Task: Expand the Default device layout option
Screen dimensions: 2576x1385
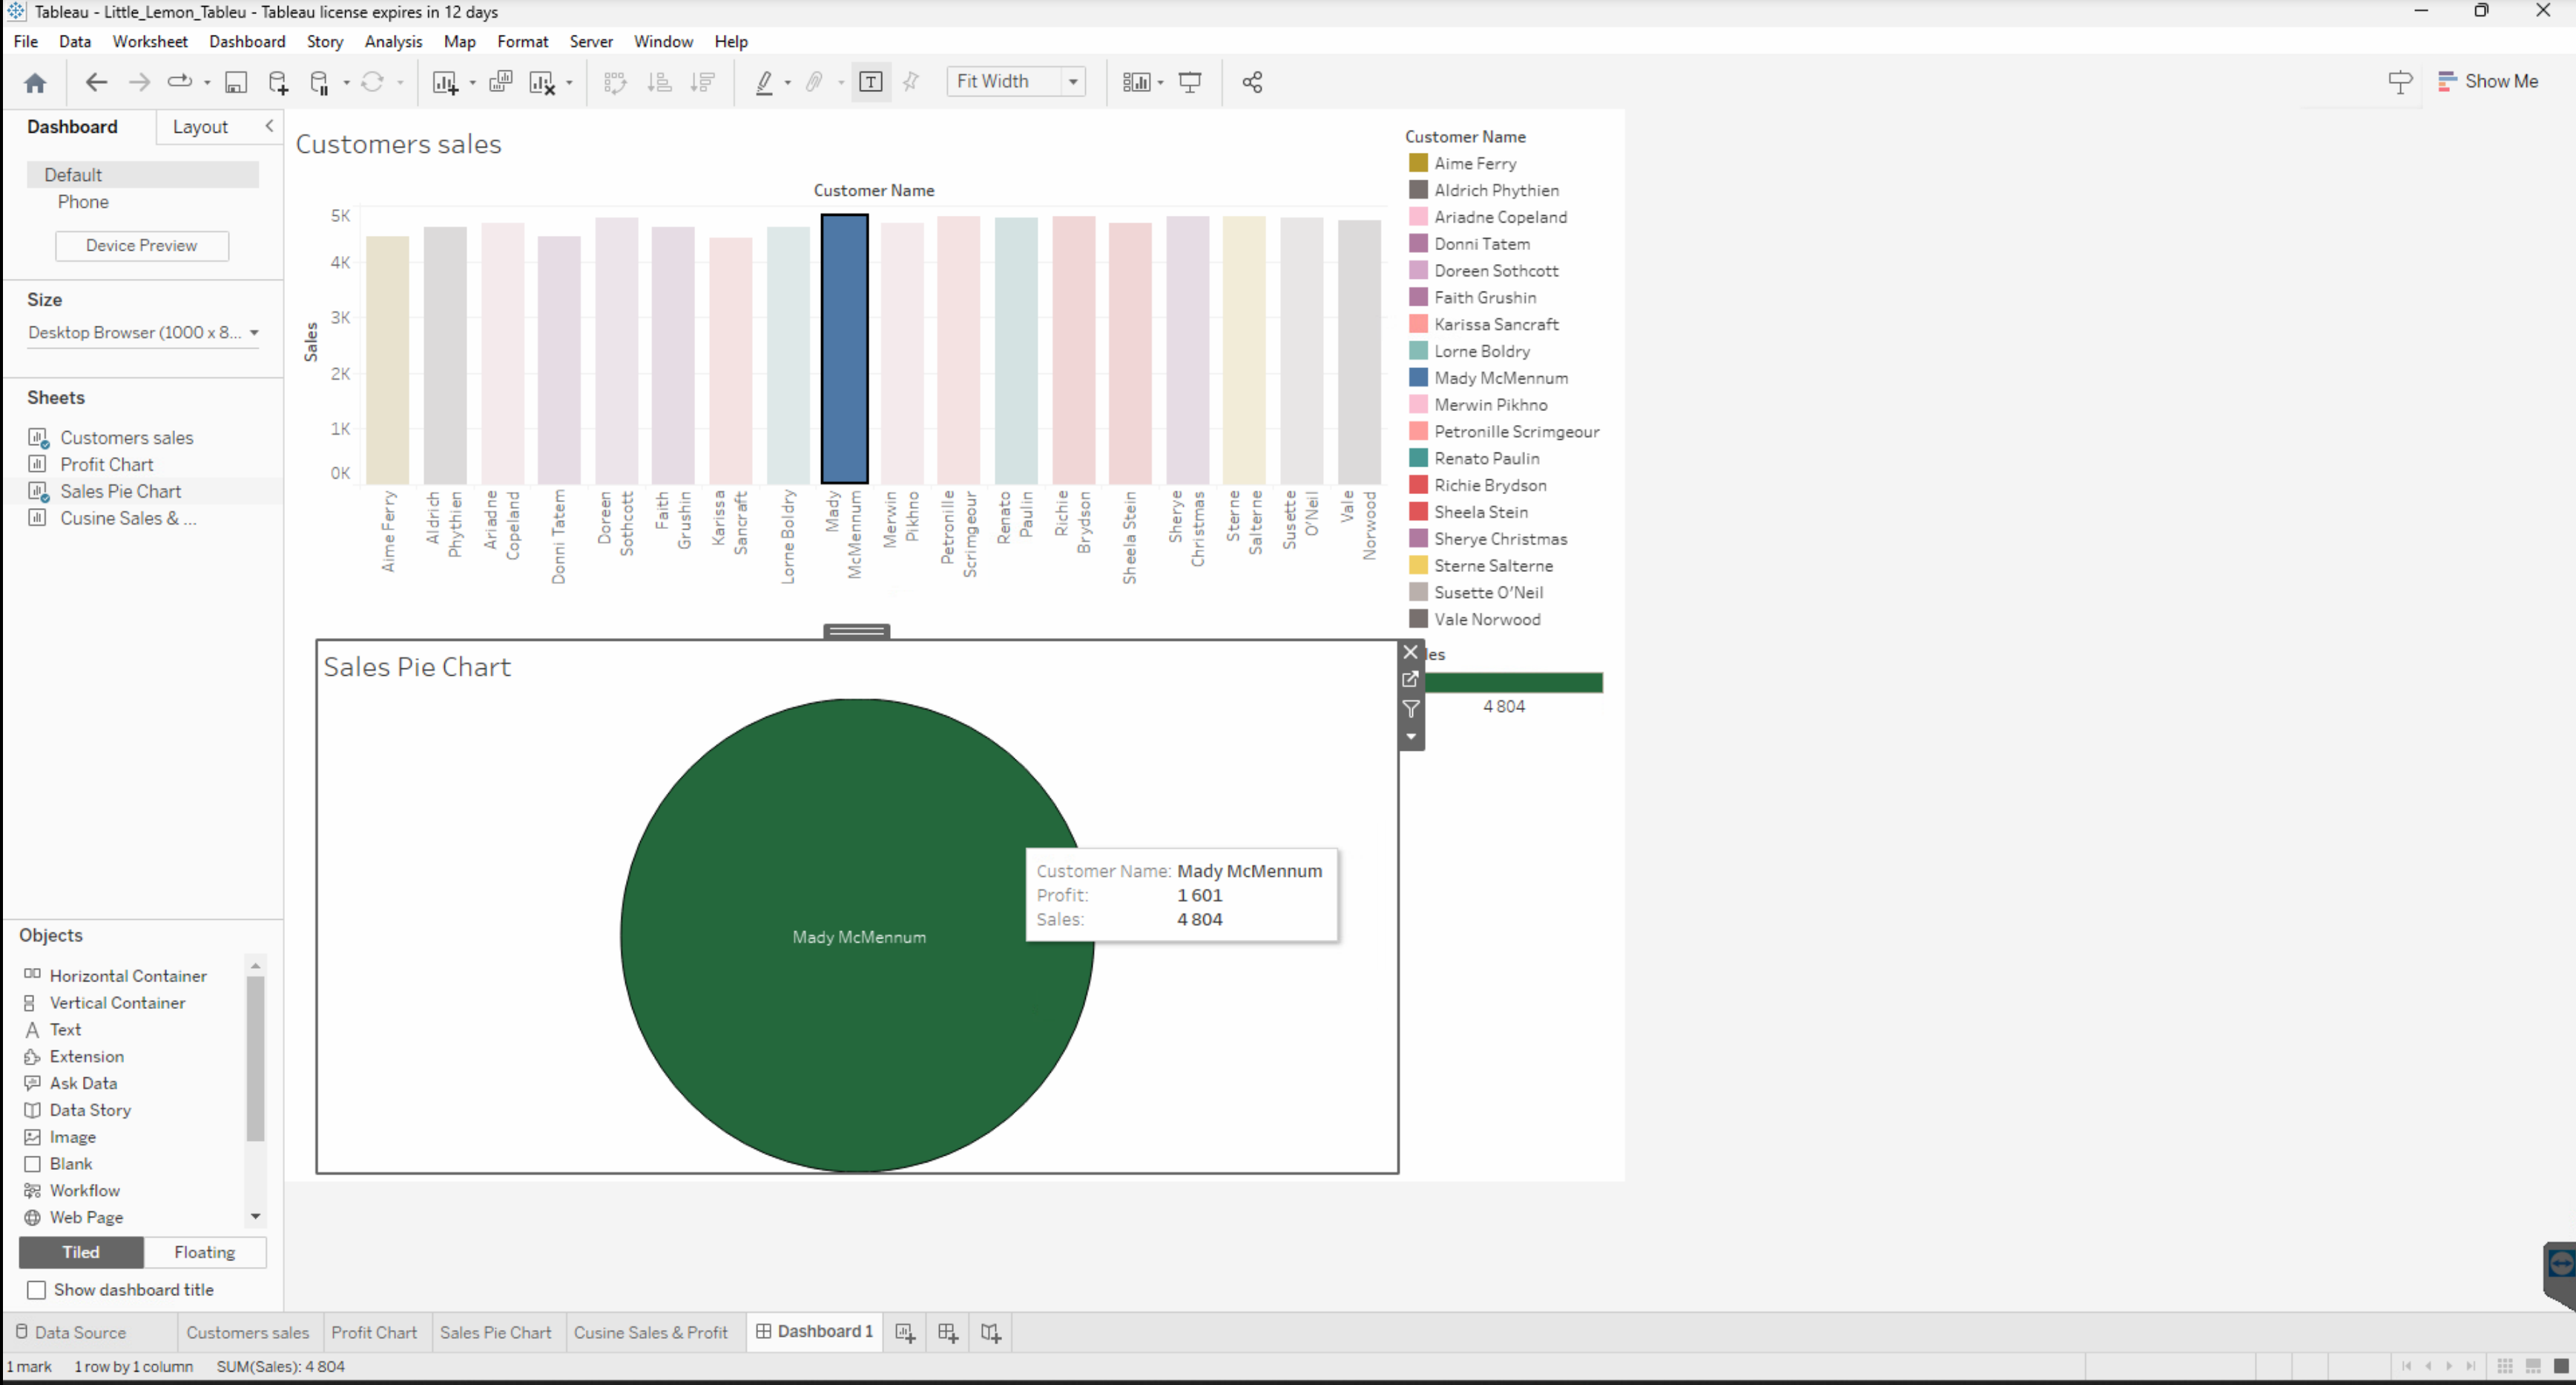Action: click(x=73, y=174)
